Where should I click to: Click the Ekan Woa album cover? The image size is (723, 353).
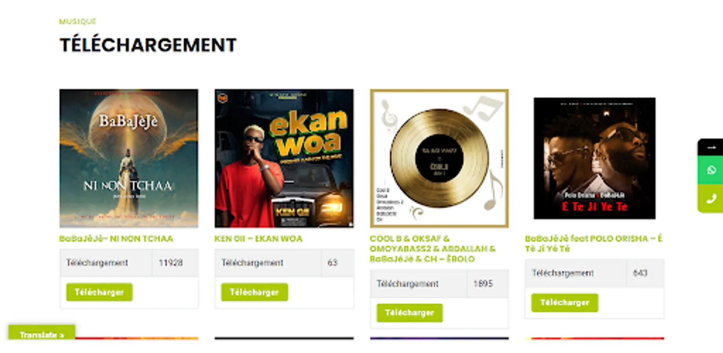click(x=284, y=158)
